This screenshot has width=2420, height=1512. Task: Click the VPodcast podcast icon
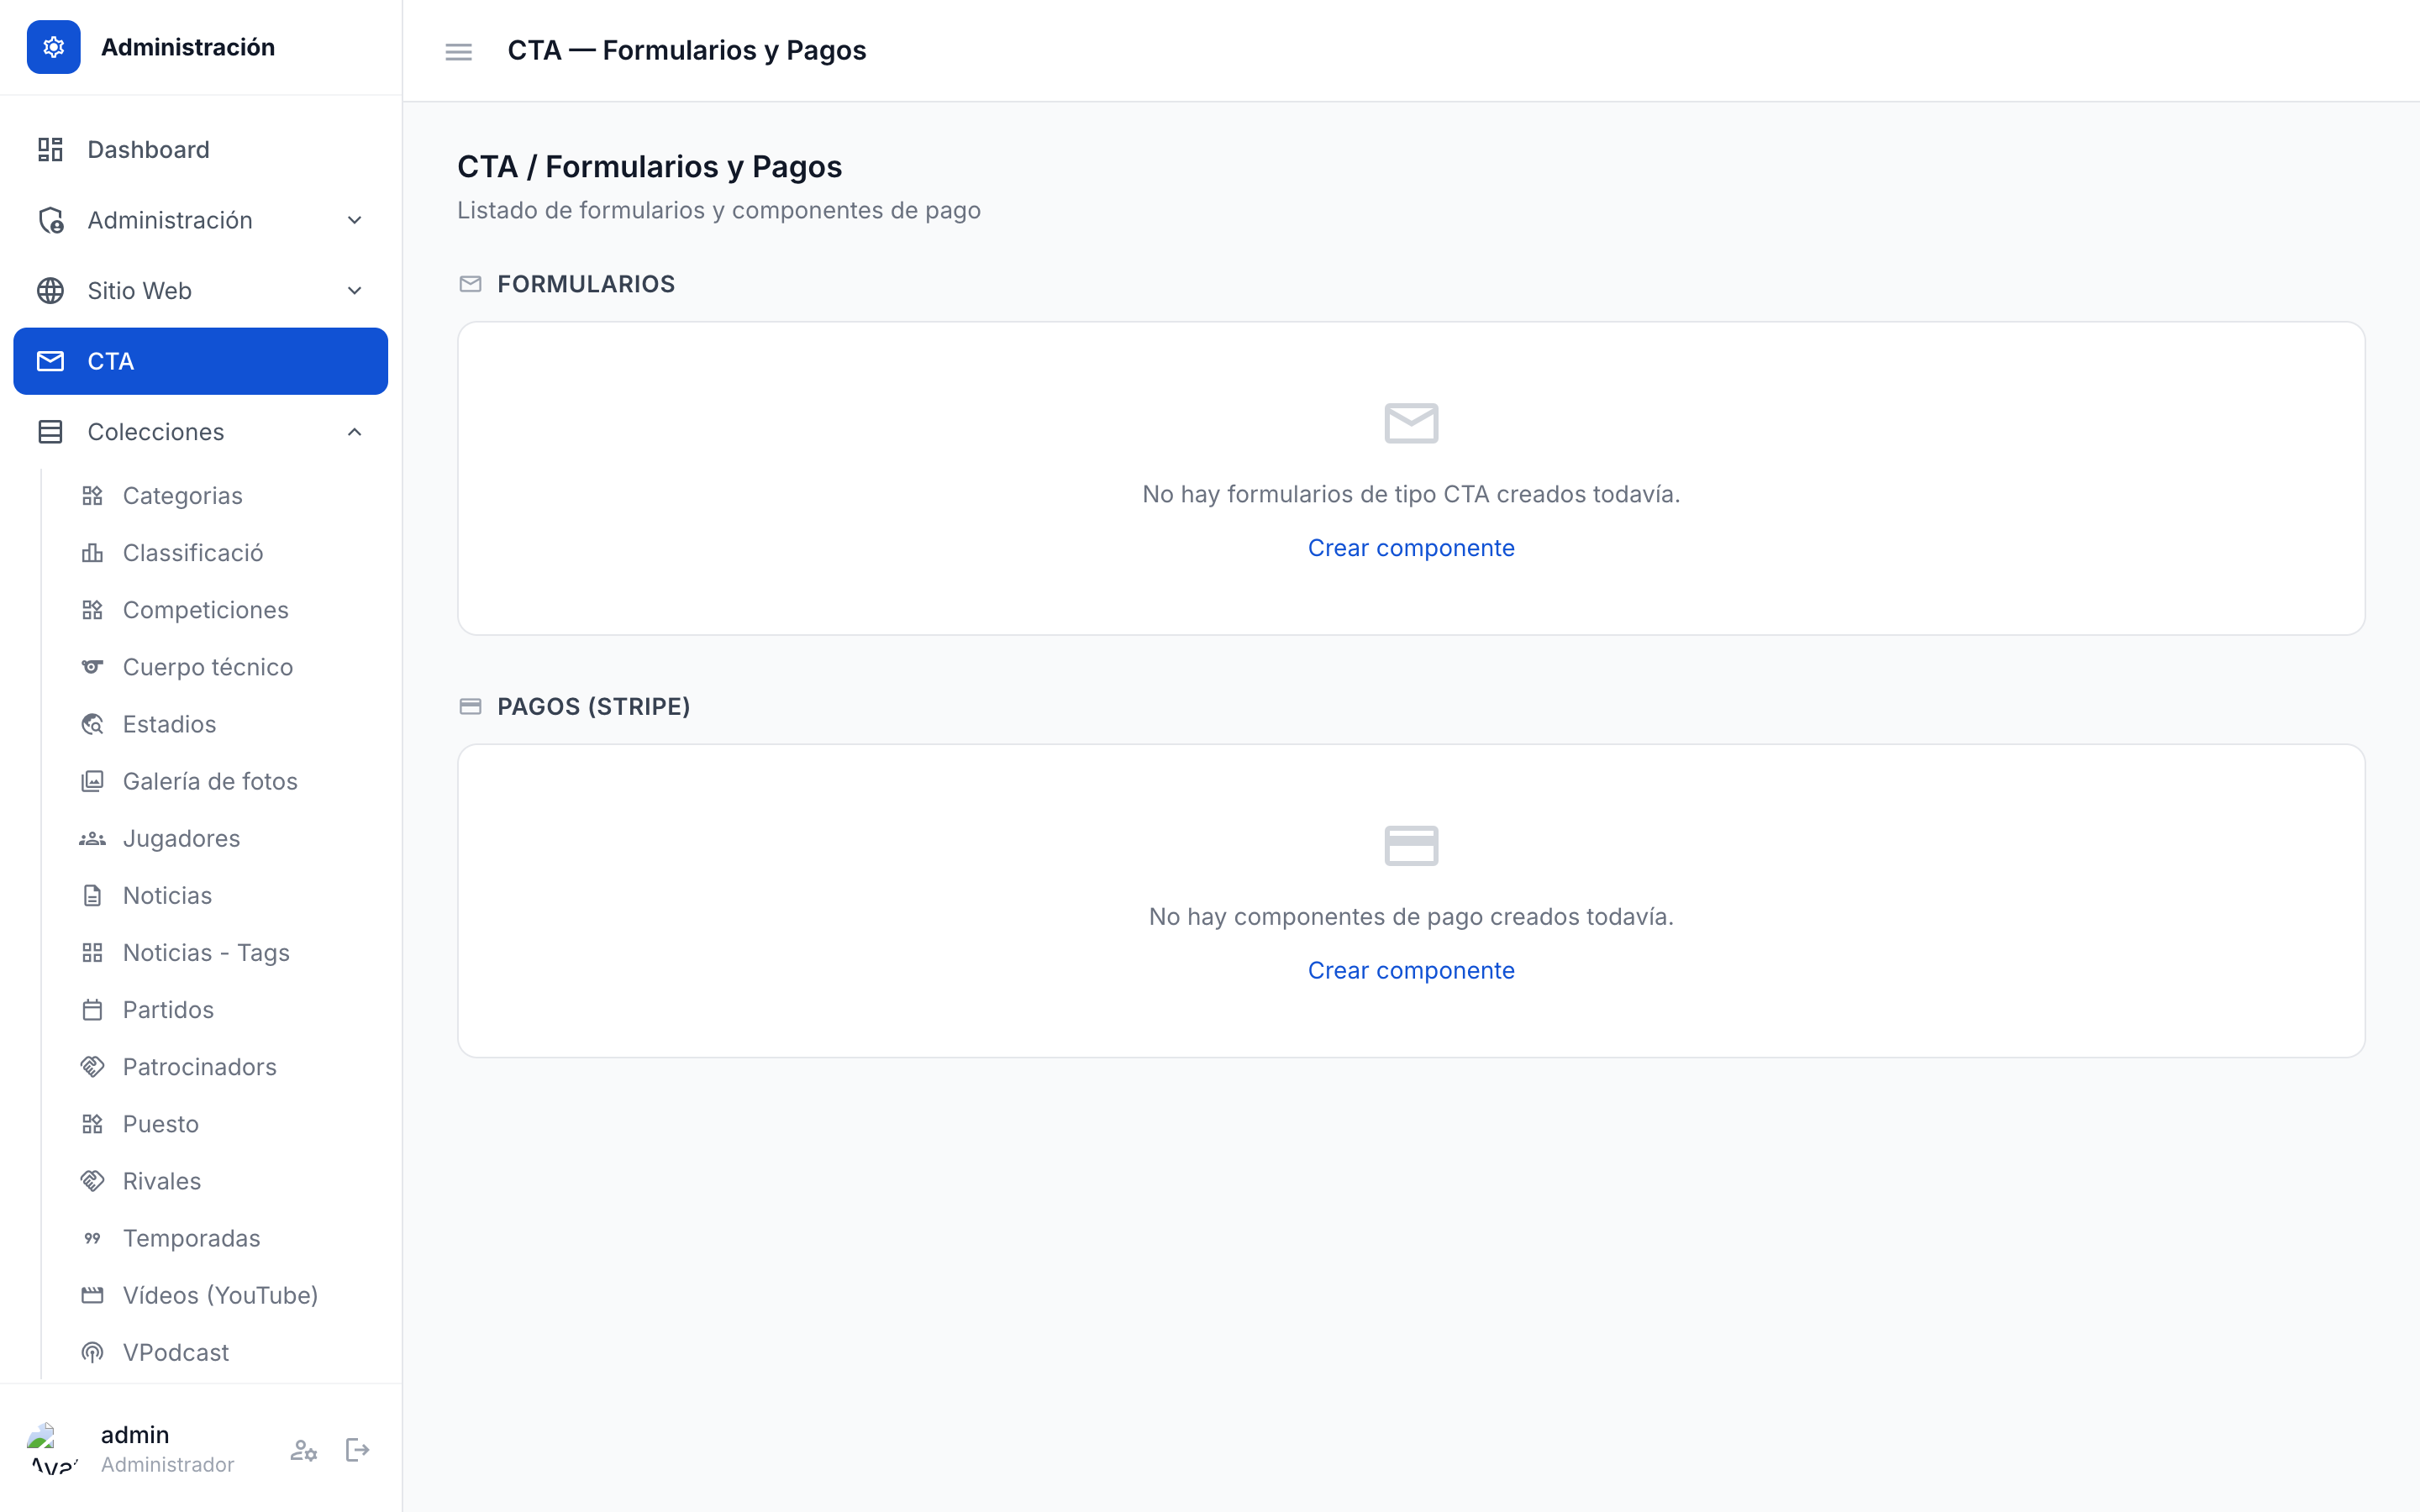click(x=92, y=1352)
